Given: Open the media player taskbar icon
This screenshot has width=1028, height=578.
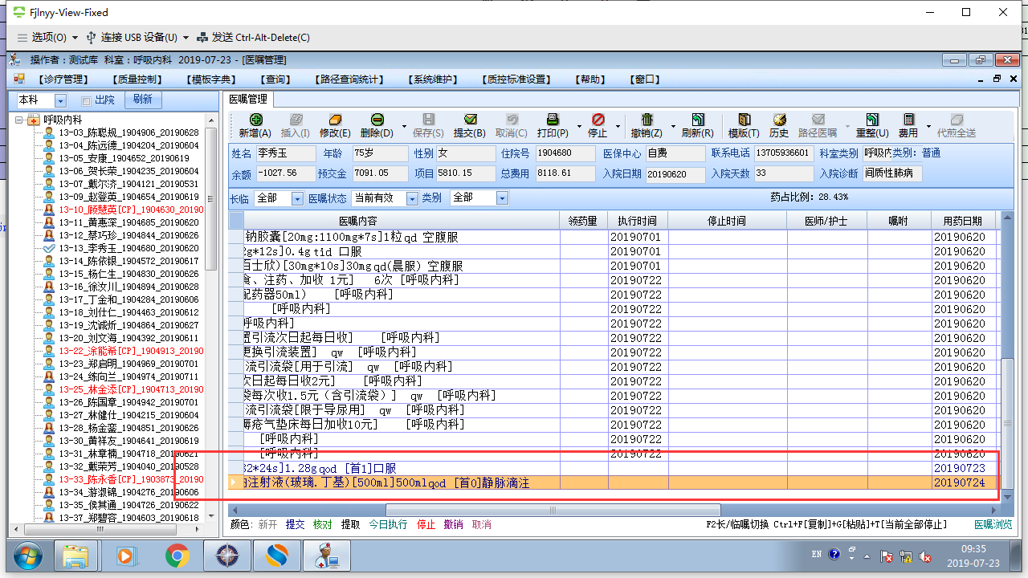Looking at the screenshot, I should coord(126,556).
